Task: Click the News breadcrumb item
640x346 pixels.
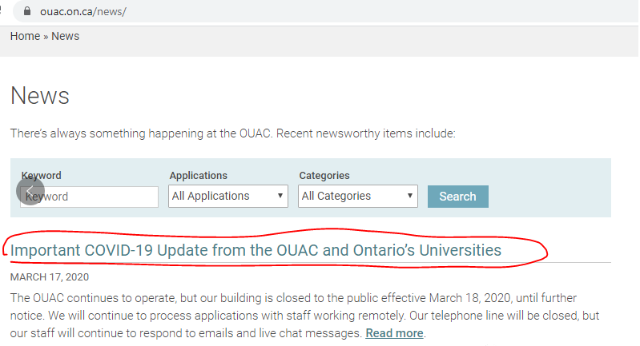Action: click(x=66, y=36)
